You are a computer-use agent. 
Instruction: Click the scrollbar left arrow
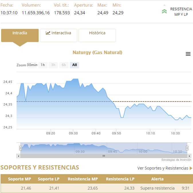(19, 156)
